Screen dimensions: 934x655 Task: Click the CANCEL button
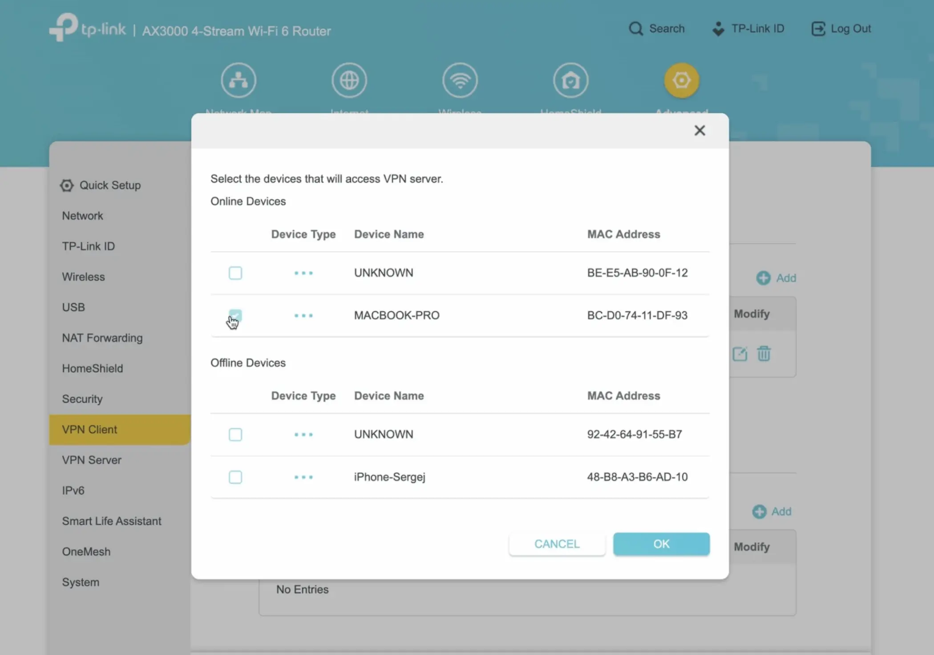tap(557, 544)
